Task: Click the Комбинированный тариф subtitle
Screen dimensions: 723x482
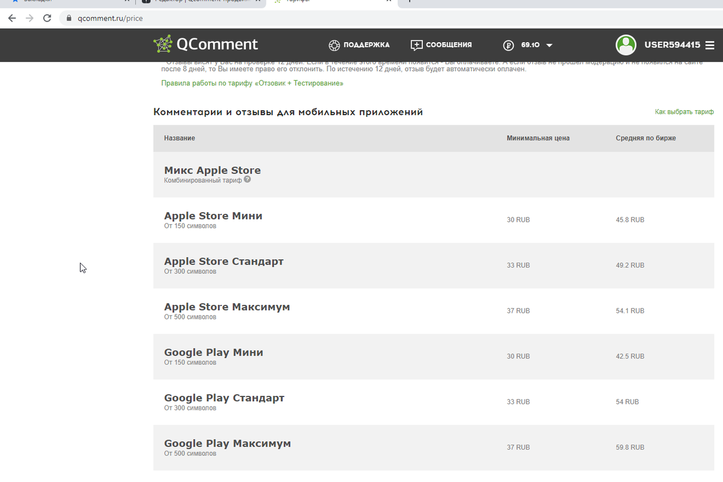Action: [203, 180]
